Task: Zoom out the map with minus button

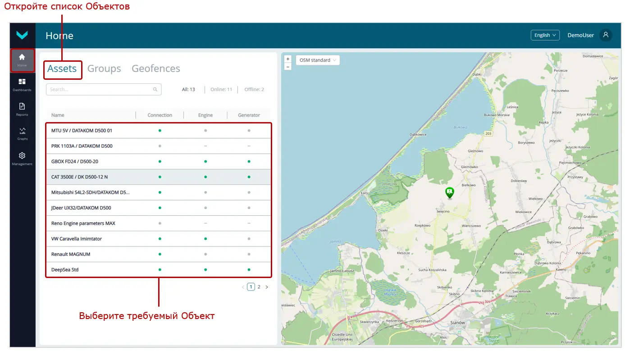Action: (x=288, y=67)
